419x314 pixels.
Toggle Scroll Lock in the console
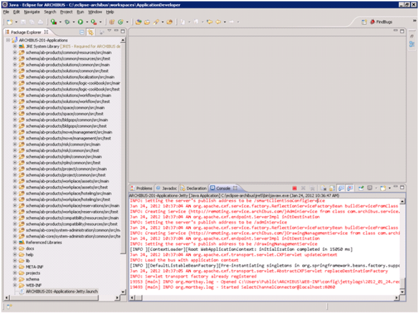(332, 189)
